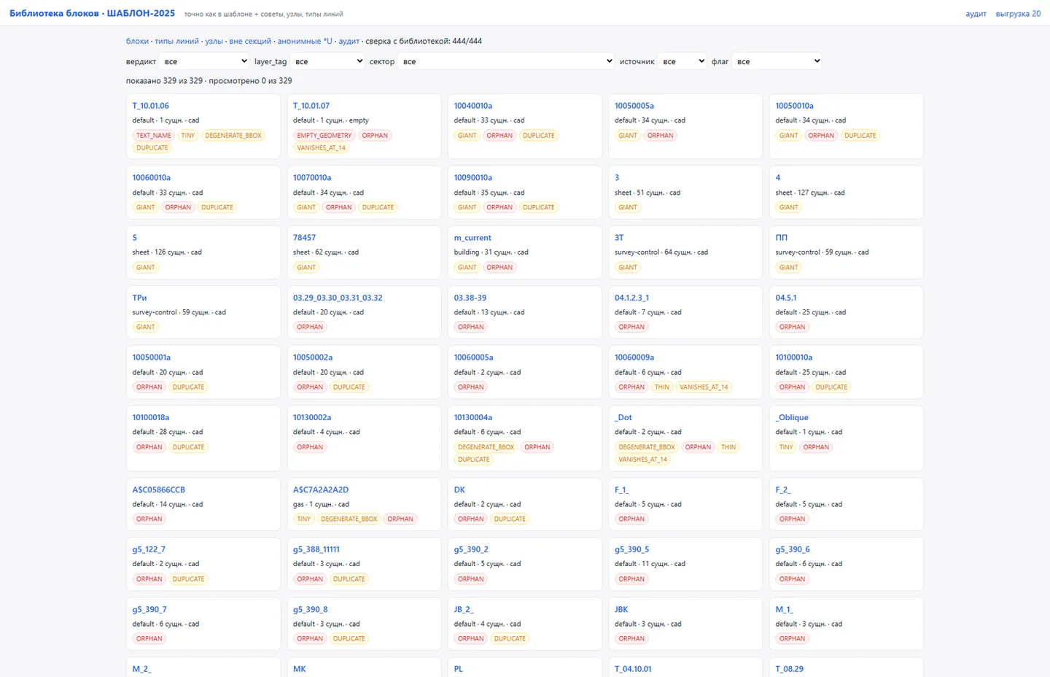Open the источник filter dropdown
This screenshot has width=1050, height=677.
[x=682, y=61]
